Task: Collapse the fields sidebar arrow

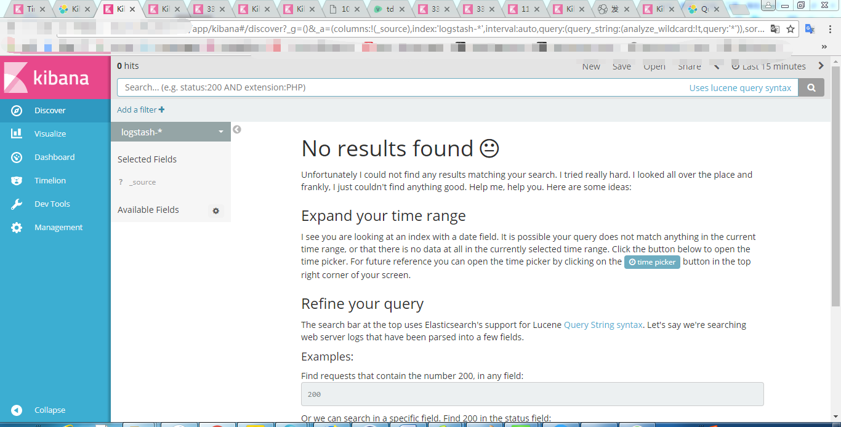Action: coord(237,129)
